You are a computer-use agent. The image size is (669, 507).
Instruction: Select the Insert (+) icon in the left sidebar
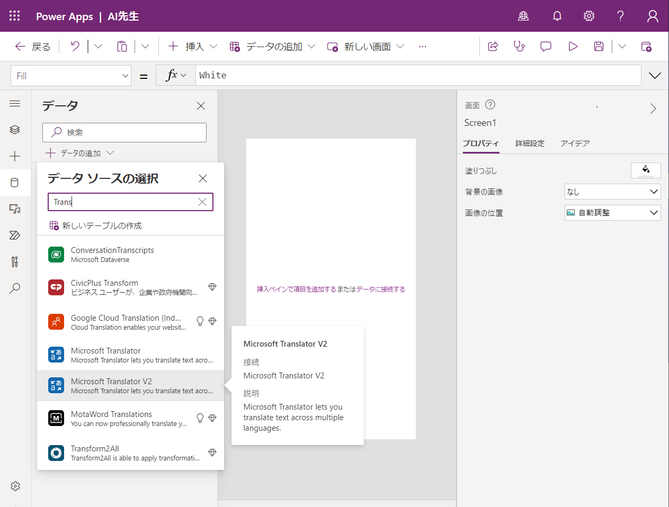15,156
